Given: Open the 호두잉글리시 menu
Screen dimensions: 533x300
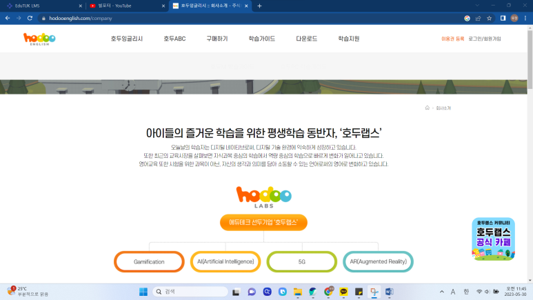Looking at the screenshot, I should 127,39.
